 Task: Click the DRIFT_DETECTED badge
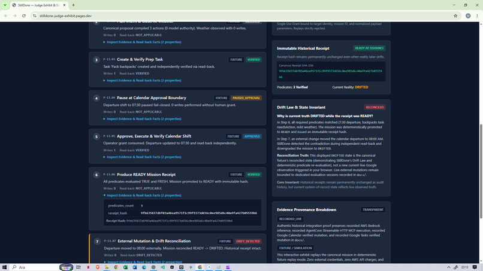[x=248, y=241]
